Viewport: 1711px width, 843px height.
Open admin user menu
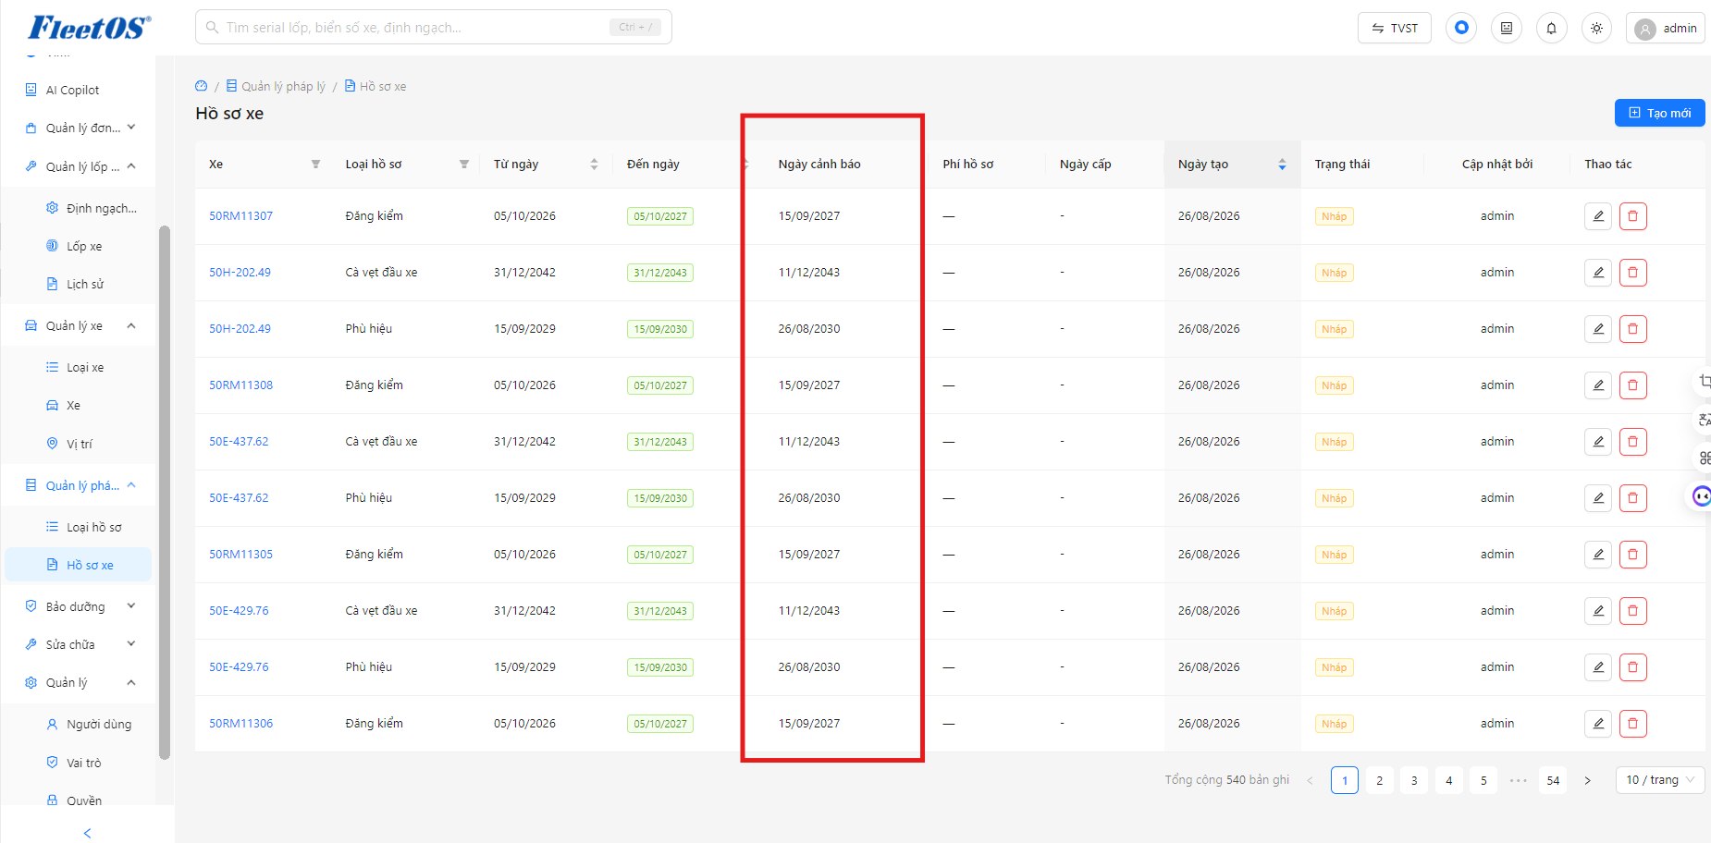(1667, 28)
